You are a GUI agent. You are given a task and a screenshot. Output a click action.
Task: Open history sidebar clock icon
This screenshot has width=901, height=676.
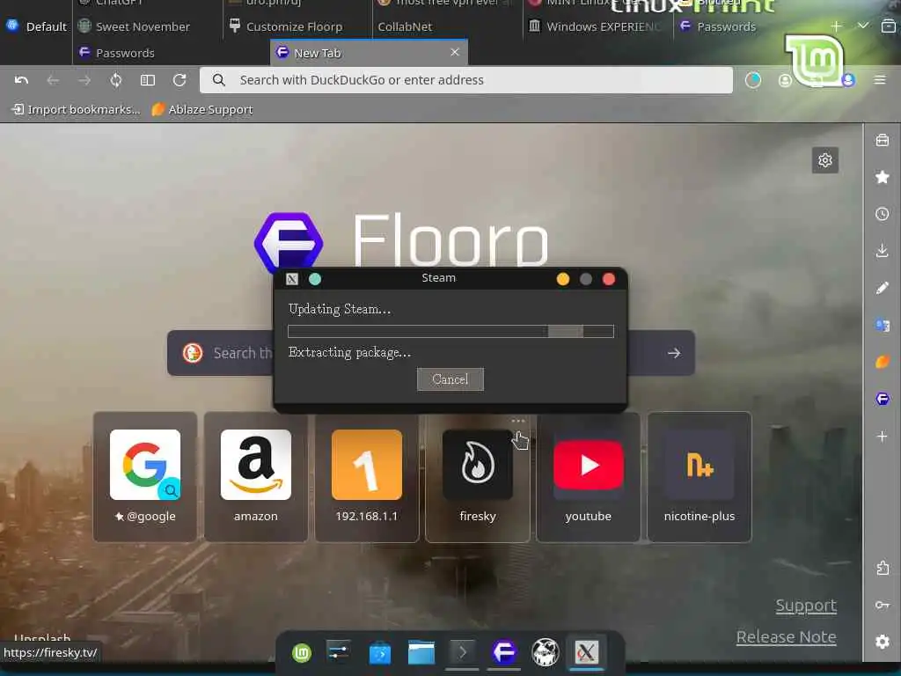882,215
